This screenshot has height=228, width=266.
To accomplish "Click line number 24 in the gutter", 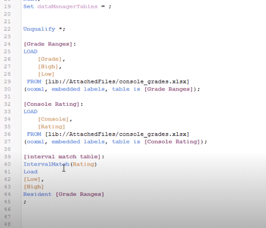I will [7, 44].
